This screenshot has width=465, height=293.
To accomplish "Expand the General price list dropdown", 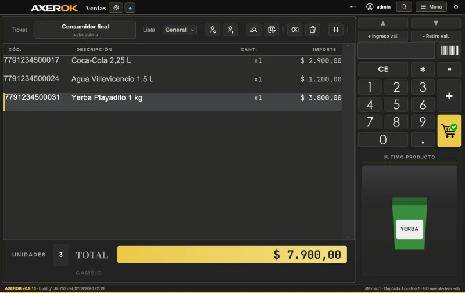I will [x=180, y=30].
